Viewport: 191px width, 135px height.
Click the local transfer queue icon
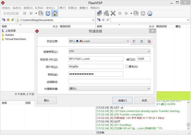(x=41, y=13)
